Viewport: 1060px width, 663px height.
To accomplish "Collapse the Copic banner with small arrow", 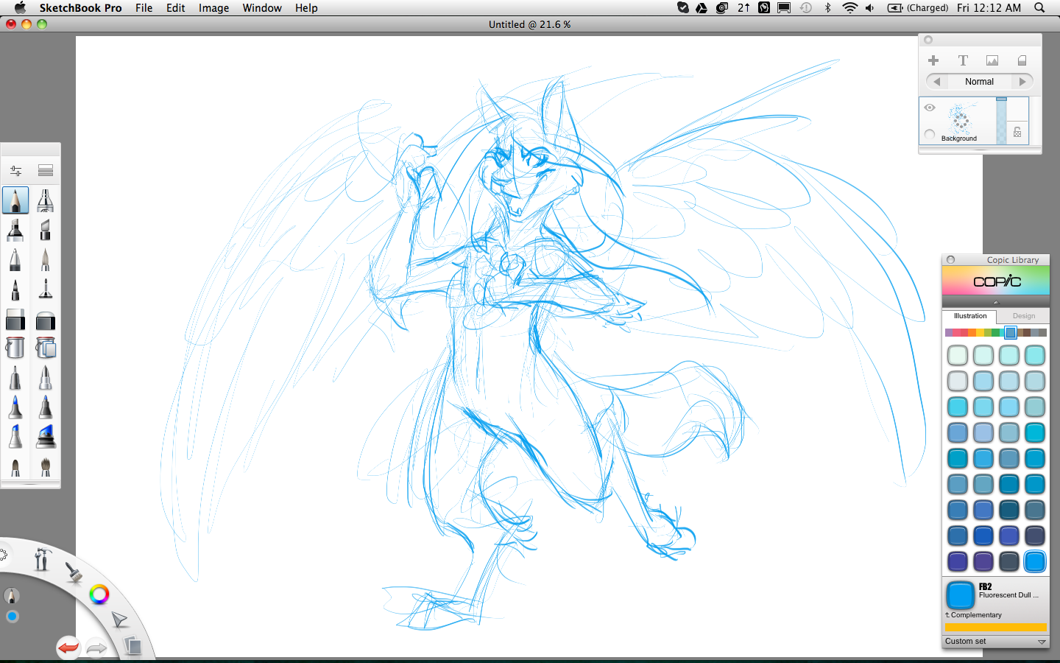I will point(996,302).
